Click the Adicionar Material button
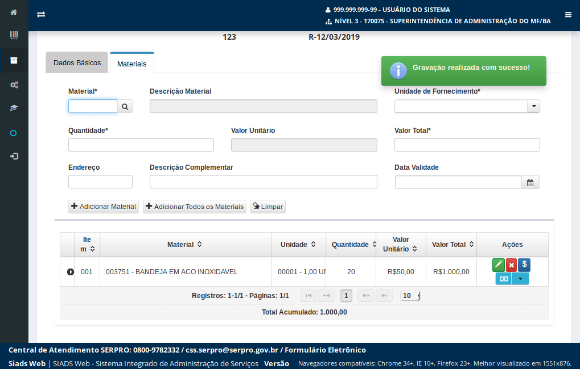This screenshot has width=580, height=369. pos(104,207)
